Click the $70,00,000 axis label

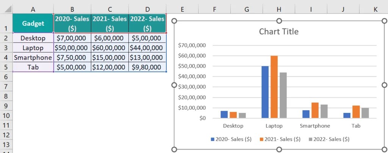coord(192,45)
